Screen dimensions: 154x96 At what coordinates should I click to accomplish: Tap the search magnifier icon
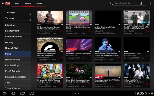(111, 3)
